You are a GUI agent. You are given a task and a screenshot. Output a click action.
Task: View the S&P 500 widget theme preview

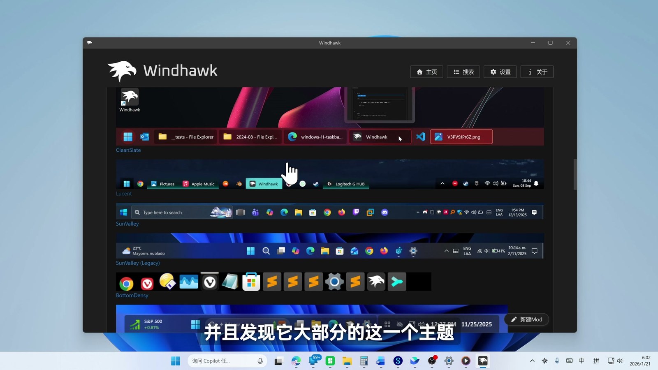click(x=312, y=319)
